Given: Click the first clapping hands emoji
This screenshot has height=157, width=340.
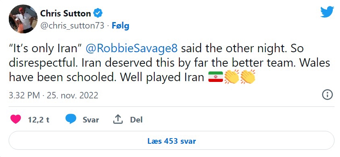Looking at the screenshot, I should click(232, 77).
